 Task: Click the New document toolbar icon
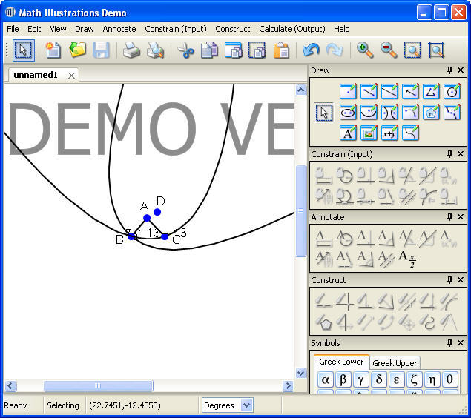(x=53, y=50)
